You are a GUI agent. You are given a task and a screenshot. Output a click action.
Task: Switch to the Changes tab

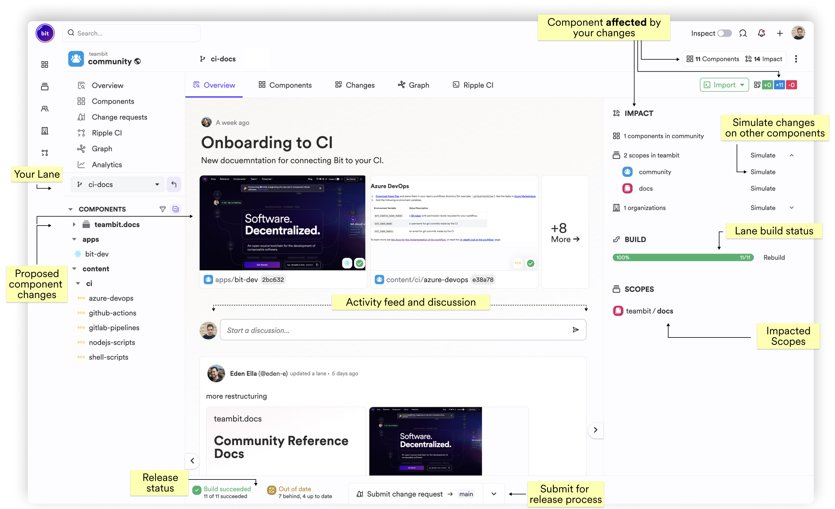pyautogui.click(x=355, y=85)
